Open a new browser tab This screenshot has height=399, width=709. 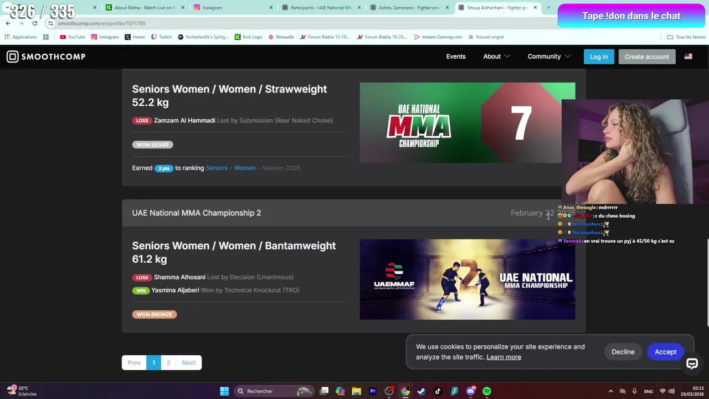(x=548, y=8)
